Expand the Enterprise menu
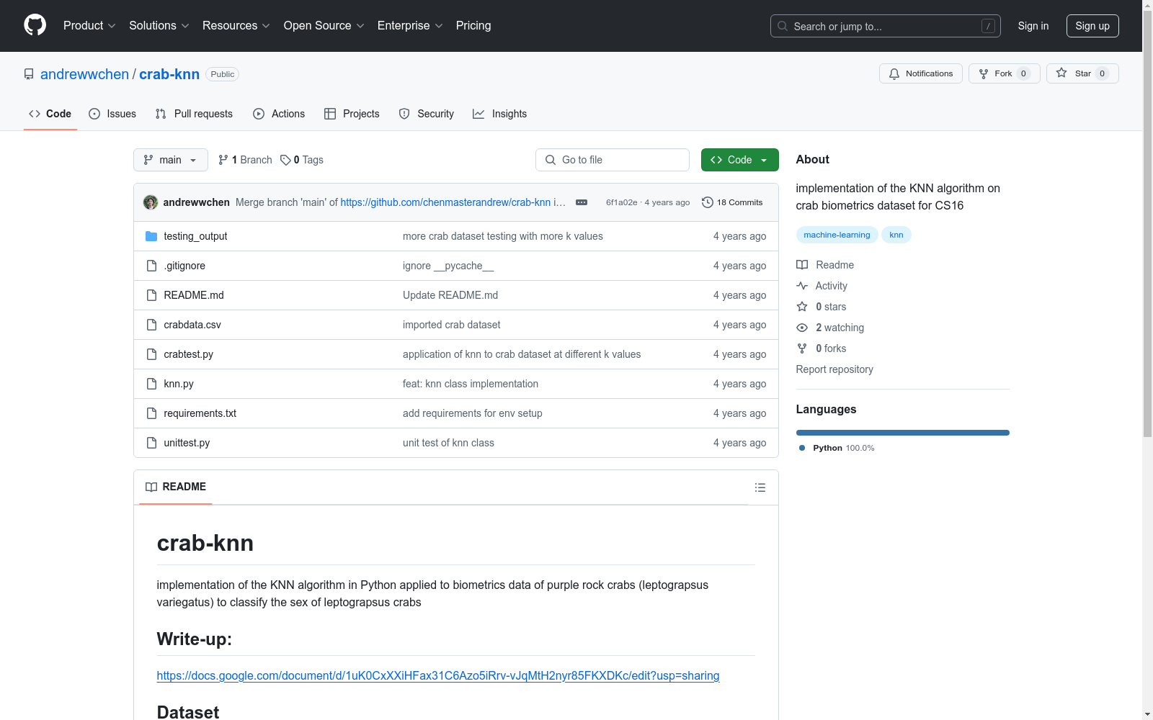 [410, 25]
